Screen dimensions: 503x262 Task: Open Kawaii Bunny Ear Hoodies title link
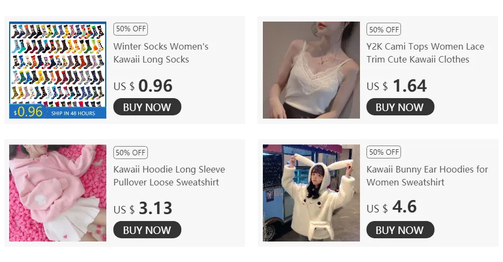click(x=427, y=176)
